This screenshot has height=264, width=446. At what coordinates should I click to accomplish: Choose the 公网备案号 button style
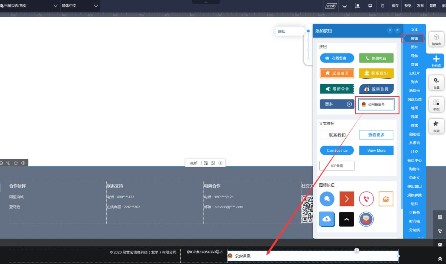376,104
